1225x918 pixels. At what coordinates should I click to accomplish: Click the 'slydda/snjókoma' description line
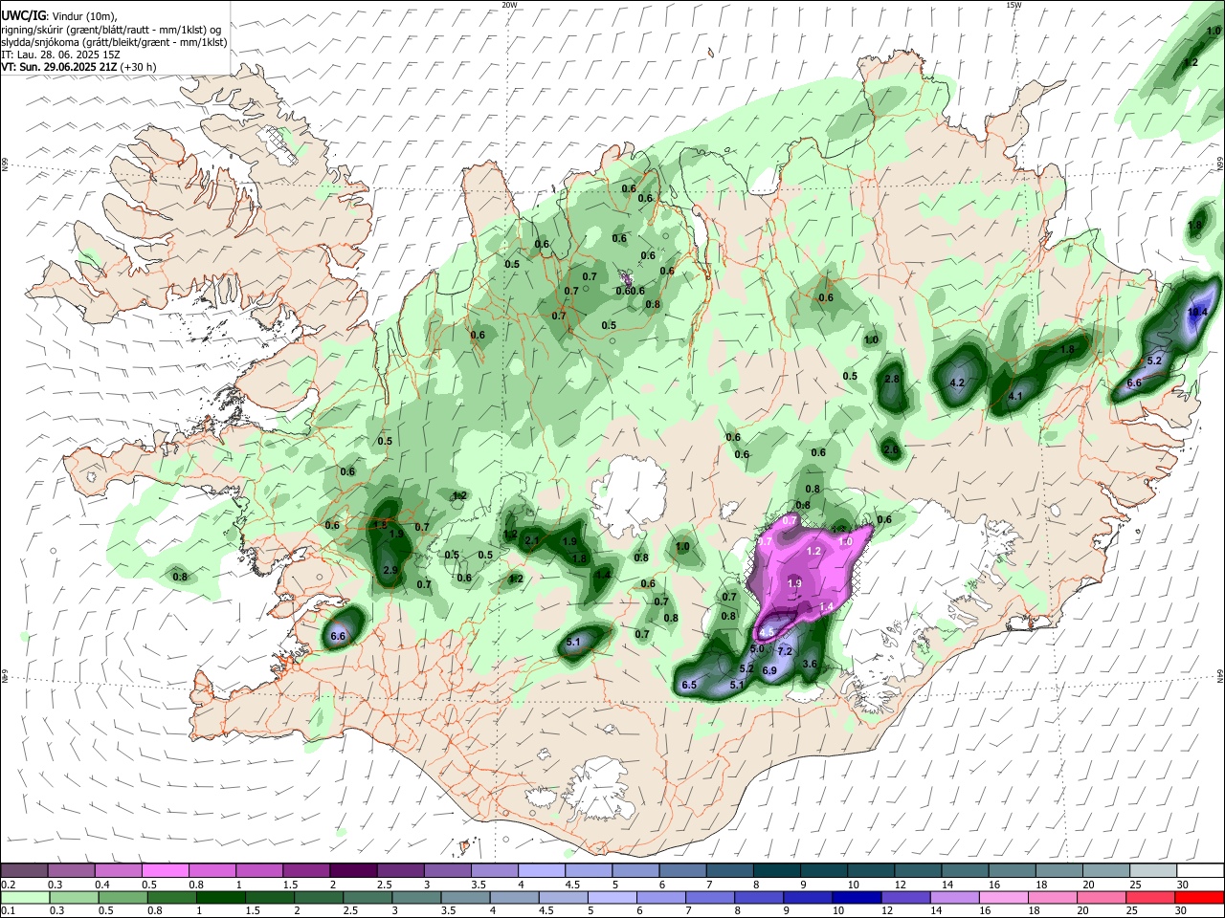click(x=114, y=42)
